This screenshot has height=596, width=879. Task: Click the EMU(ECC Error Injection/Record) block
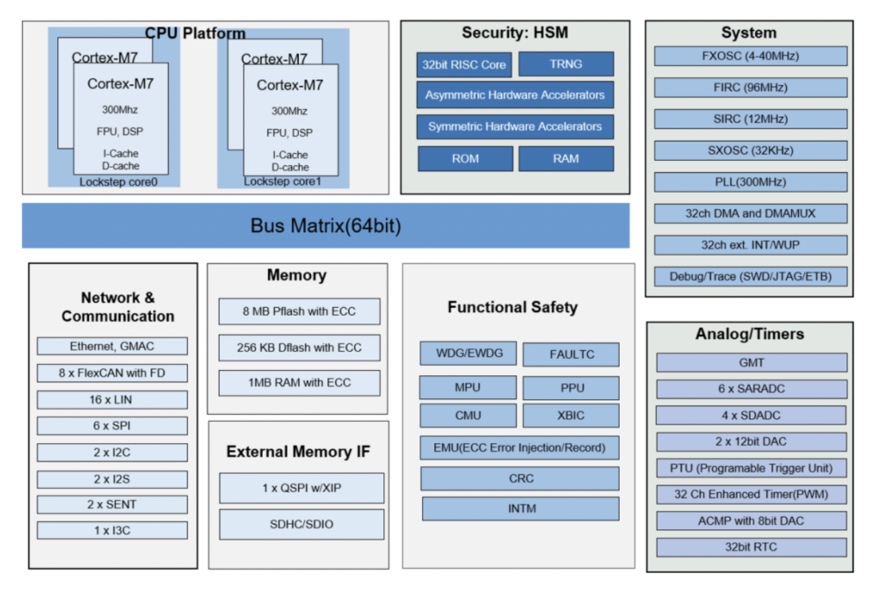520,448
